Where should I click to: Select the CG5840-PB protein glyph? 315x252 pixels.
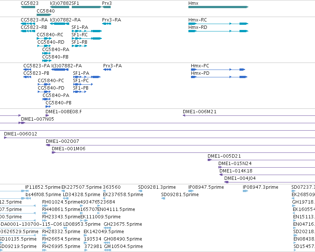(48, 107)
